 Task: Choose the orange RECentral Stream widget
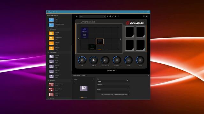(x=51, y=43)
